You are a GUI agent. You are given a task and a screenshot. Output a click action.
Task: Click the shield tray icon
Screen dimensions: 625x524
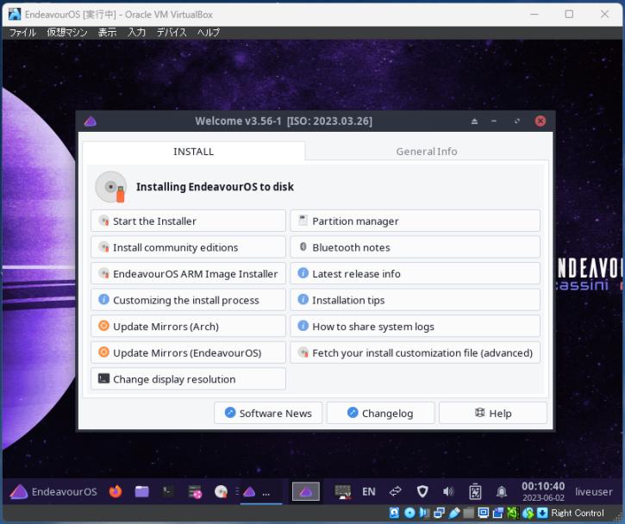422,492
